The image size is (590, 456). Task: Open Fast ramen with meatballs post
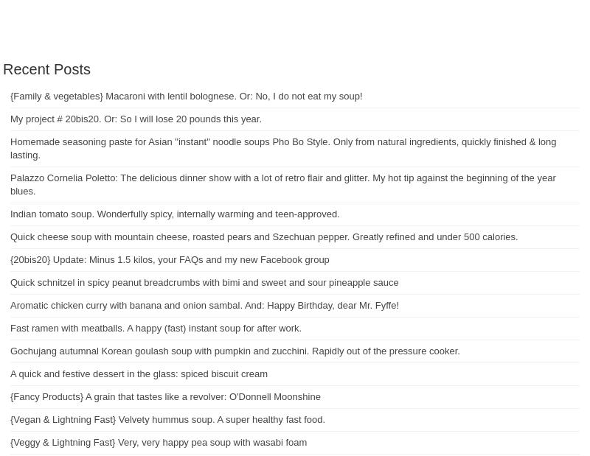coord(156,329)
